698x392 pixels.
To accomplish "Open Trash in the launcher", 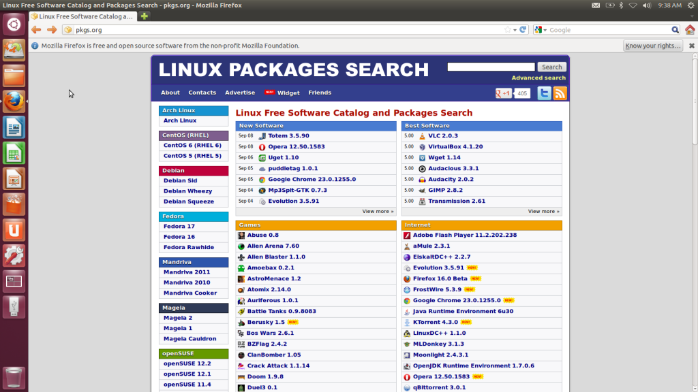I will (14, 378).
